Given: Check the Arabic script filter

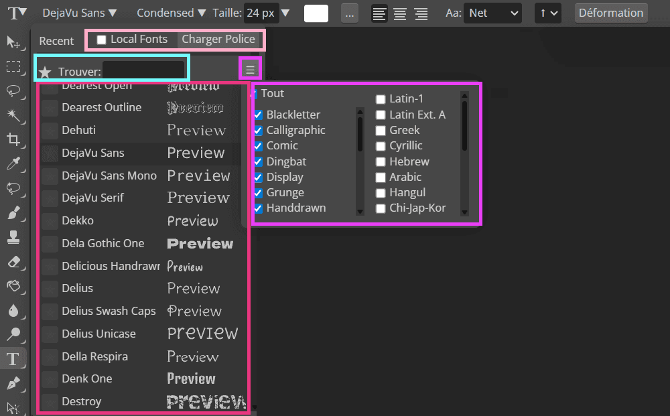Looking at the screenshot, I should (x=381, y=178).
